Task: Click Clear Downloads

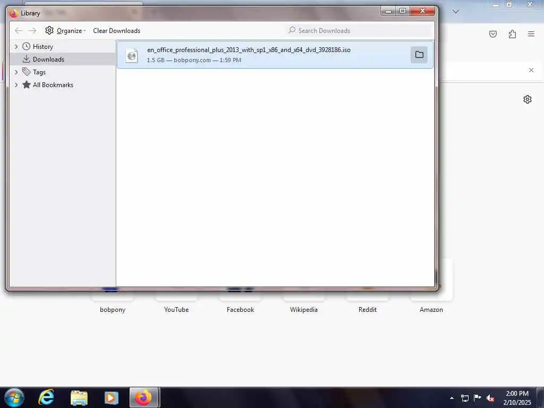Action: click(116, 30)
